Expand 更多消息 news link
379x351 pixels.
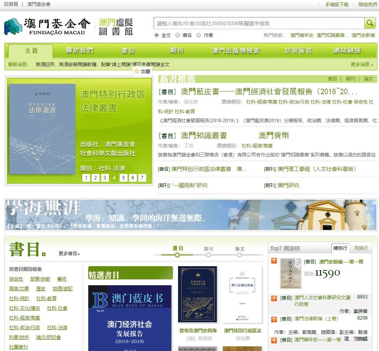[362, 65]
